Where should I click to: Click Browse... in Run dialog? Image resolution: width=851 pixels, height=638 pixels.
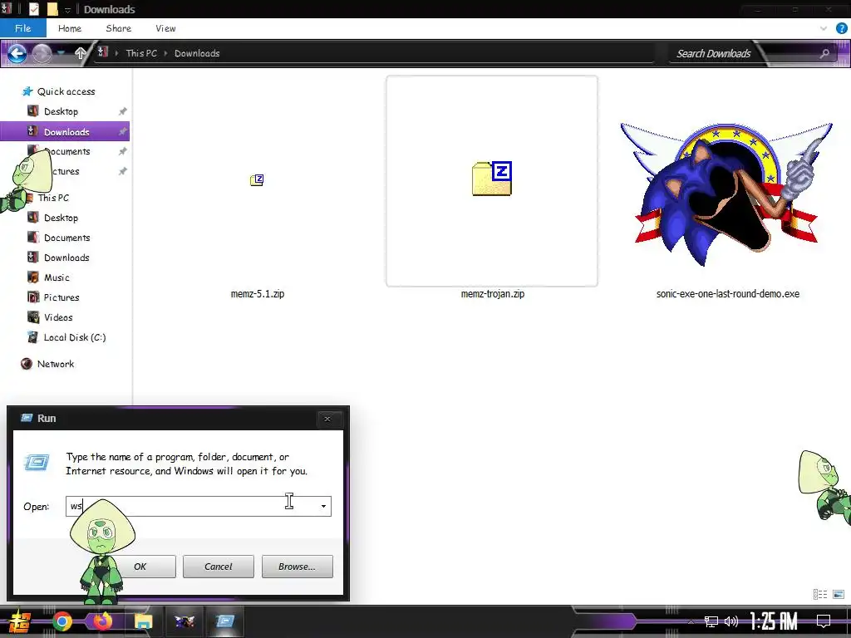click(297, 567)
